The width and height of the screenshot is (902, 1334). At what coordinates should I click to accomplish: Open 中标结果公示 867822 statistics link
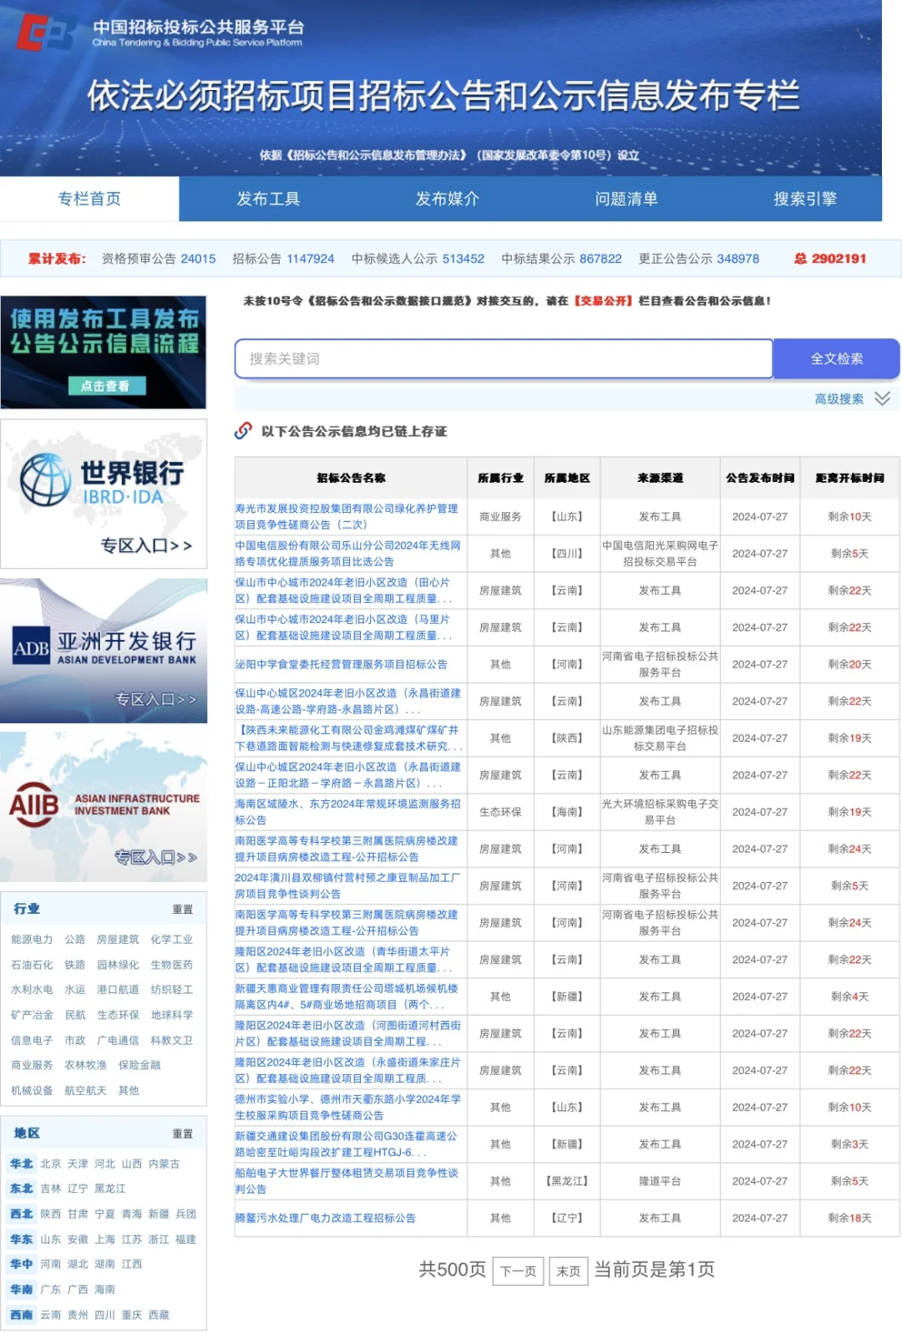click(561, 259)
